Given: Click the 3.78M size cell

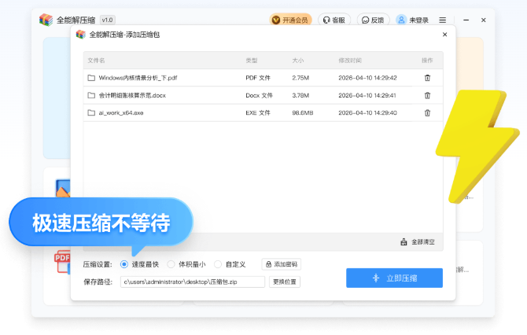Looking at the screenshot, I should point(300,95).
